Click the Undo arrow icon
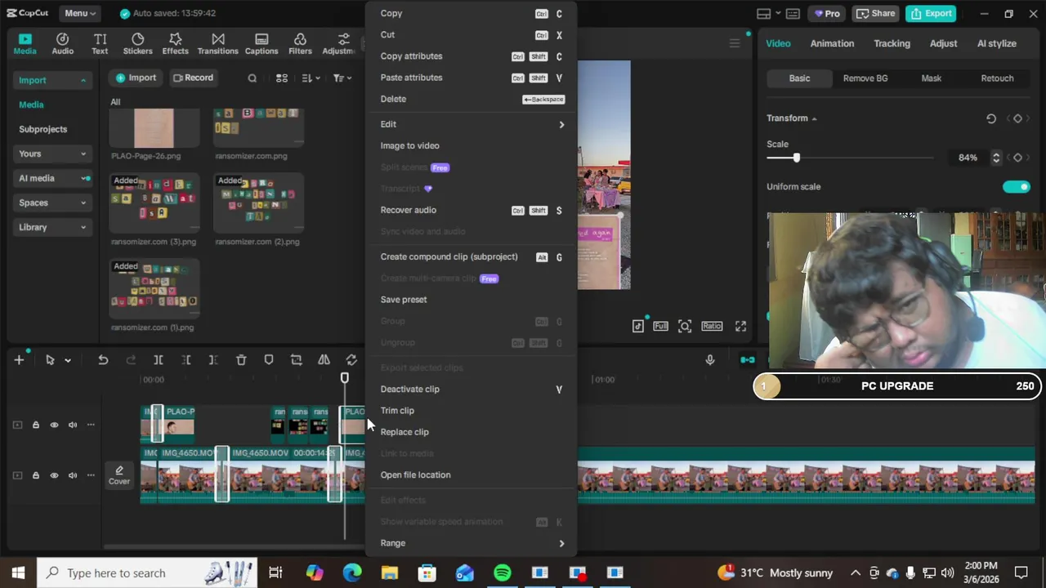 coord(103,360)
